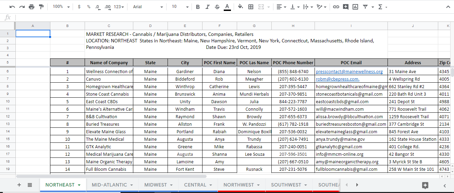This screenshot has width=454, height=193.
Task: Open the zoom 100% dropdown
Action: point(61,7)
